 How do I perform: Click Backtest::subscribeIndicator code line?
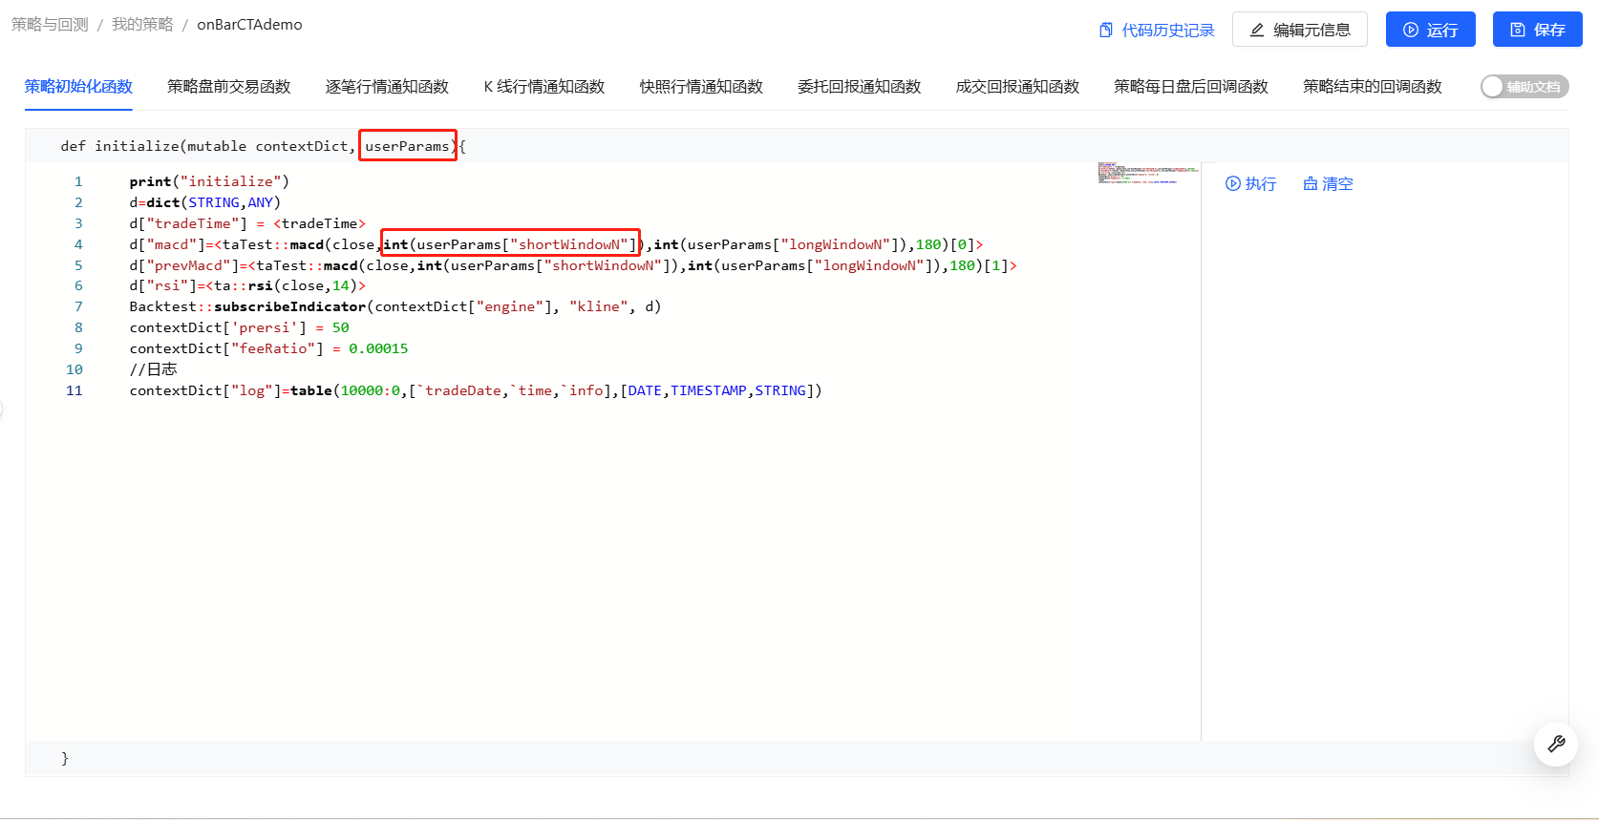[x=395, y=306]
